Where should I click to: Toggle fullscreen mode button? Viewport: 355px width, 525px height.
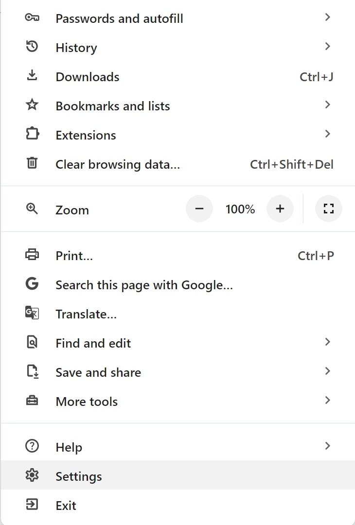[329, 209]
